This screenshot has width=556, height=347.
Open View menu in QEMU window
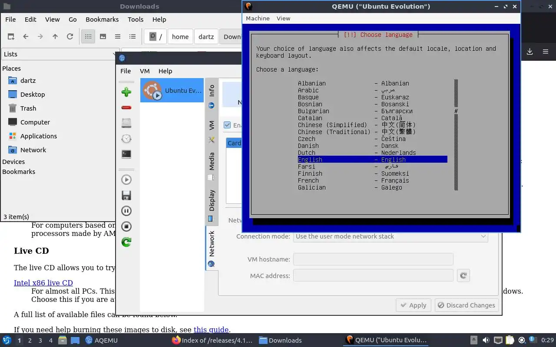pyautogui.click(x=283, y=18)
